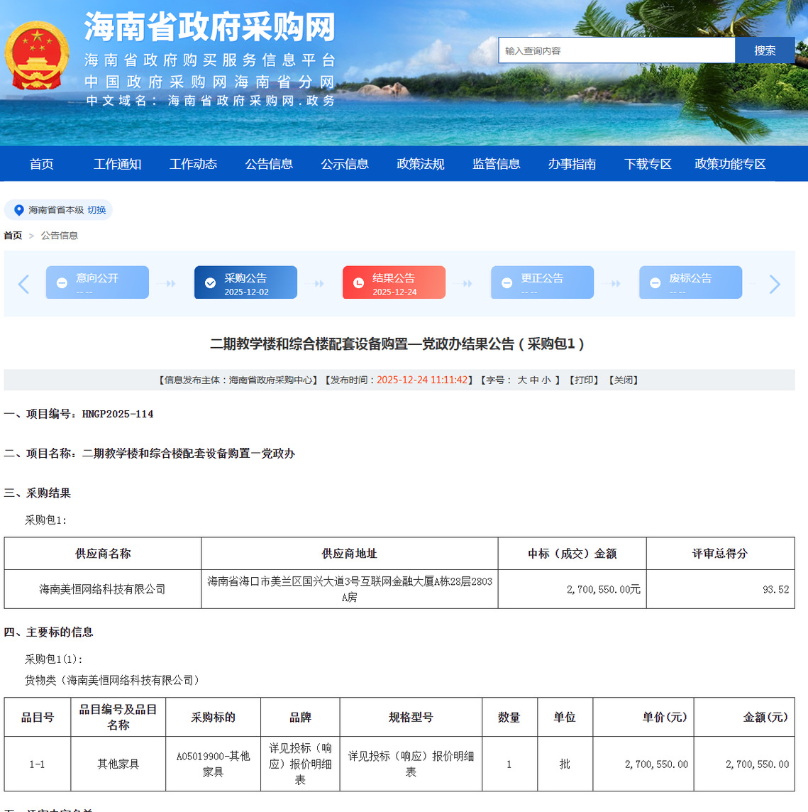This screenshot has height=812, width=808.
Task: Click the national emblem logo
Action: [x=37, y=55]
